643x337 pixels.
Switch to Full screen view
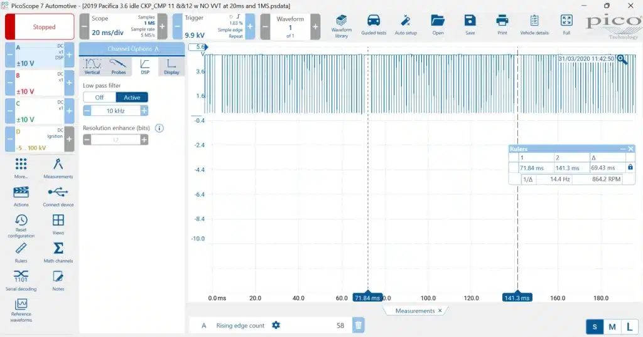point(566,25)
